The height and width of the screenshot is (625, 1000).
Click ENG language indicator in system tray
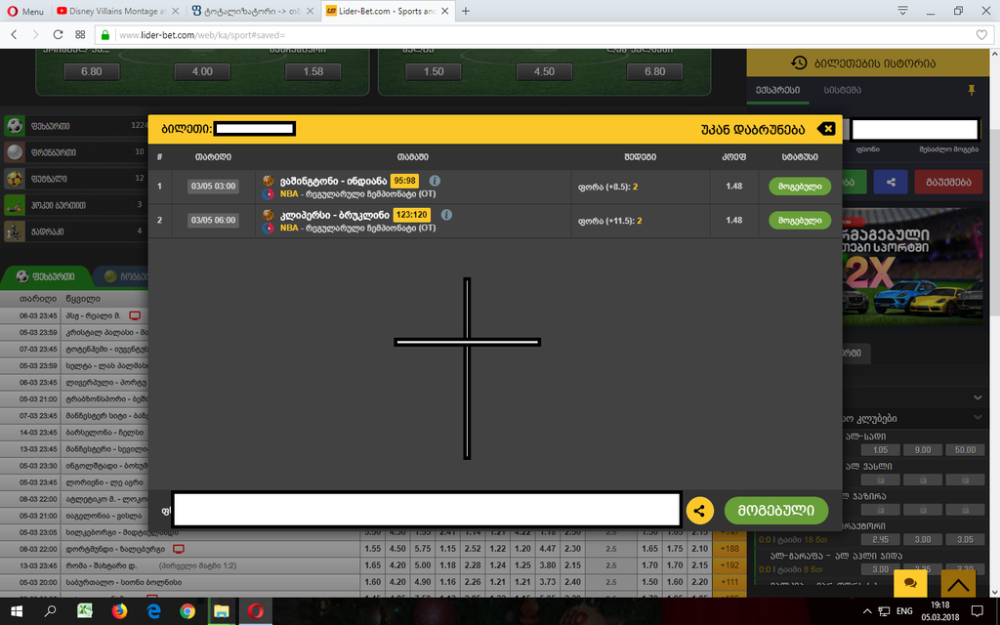coord(904,611)
